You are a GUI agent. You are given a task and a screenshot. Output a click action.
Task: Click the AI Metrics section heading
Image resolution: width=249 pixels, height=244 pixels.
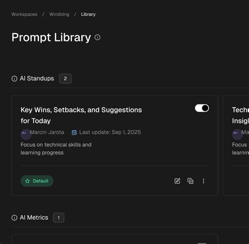click(34, 218)
